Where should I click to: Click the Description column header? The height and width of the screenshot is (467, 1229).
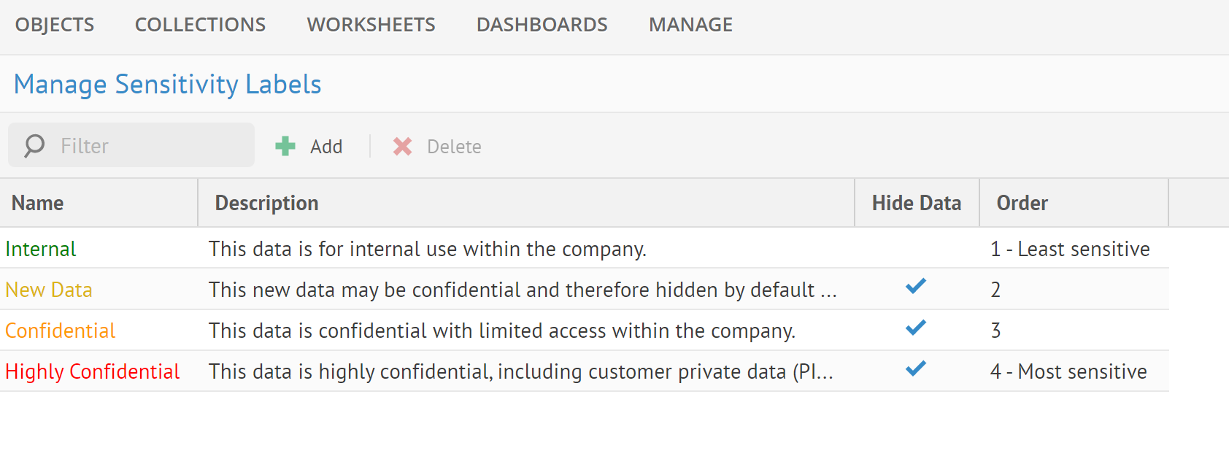click(x=266, y=203)
